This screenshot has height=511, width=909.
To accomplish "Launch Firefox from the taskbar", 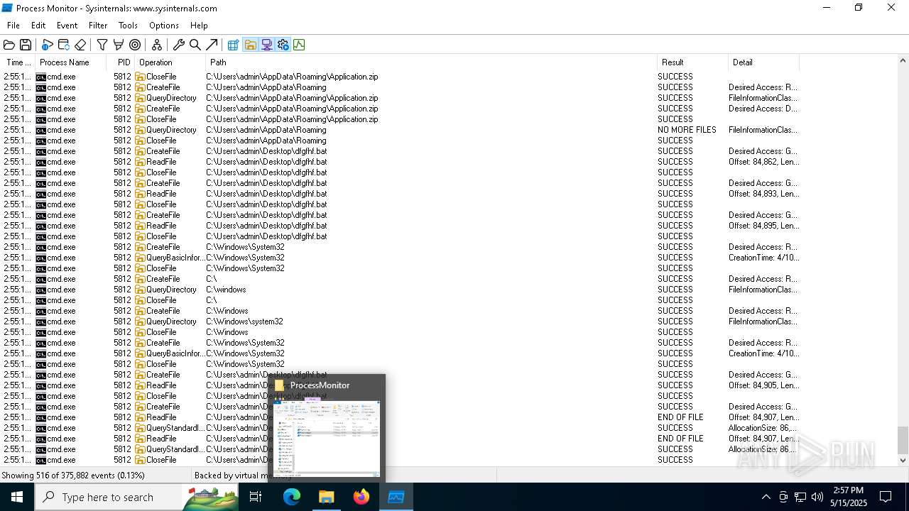I will point(361,498).
